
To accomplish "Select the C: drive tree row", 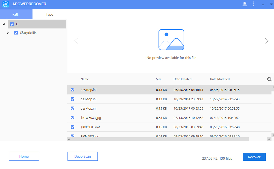I will click(37, 24).
